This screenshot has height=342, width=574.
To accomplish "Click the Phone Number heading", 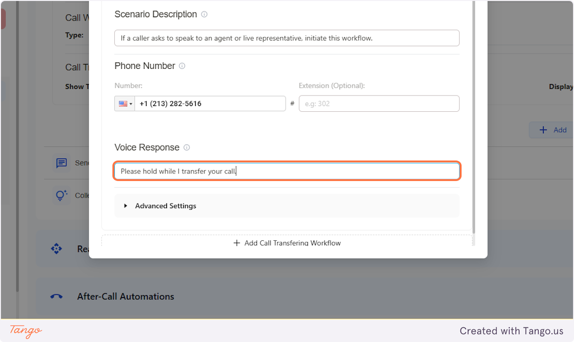I will click(145, 66).
